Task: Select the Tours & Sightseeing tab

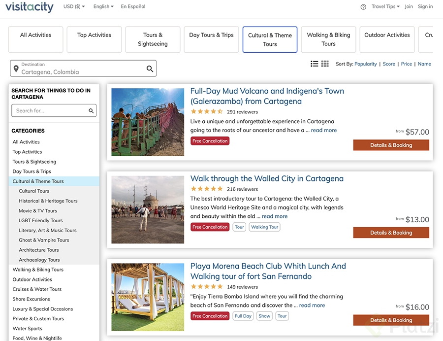Action: coord(153,39)
